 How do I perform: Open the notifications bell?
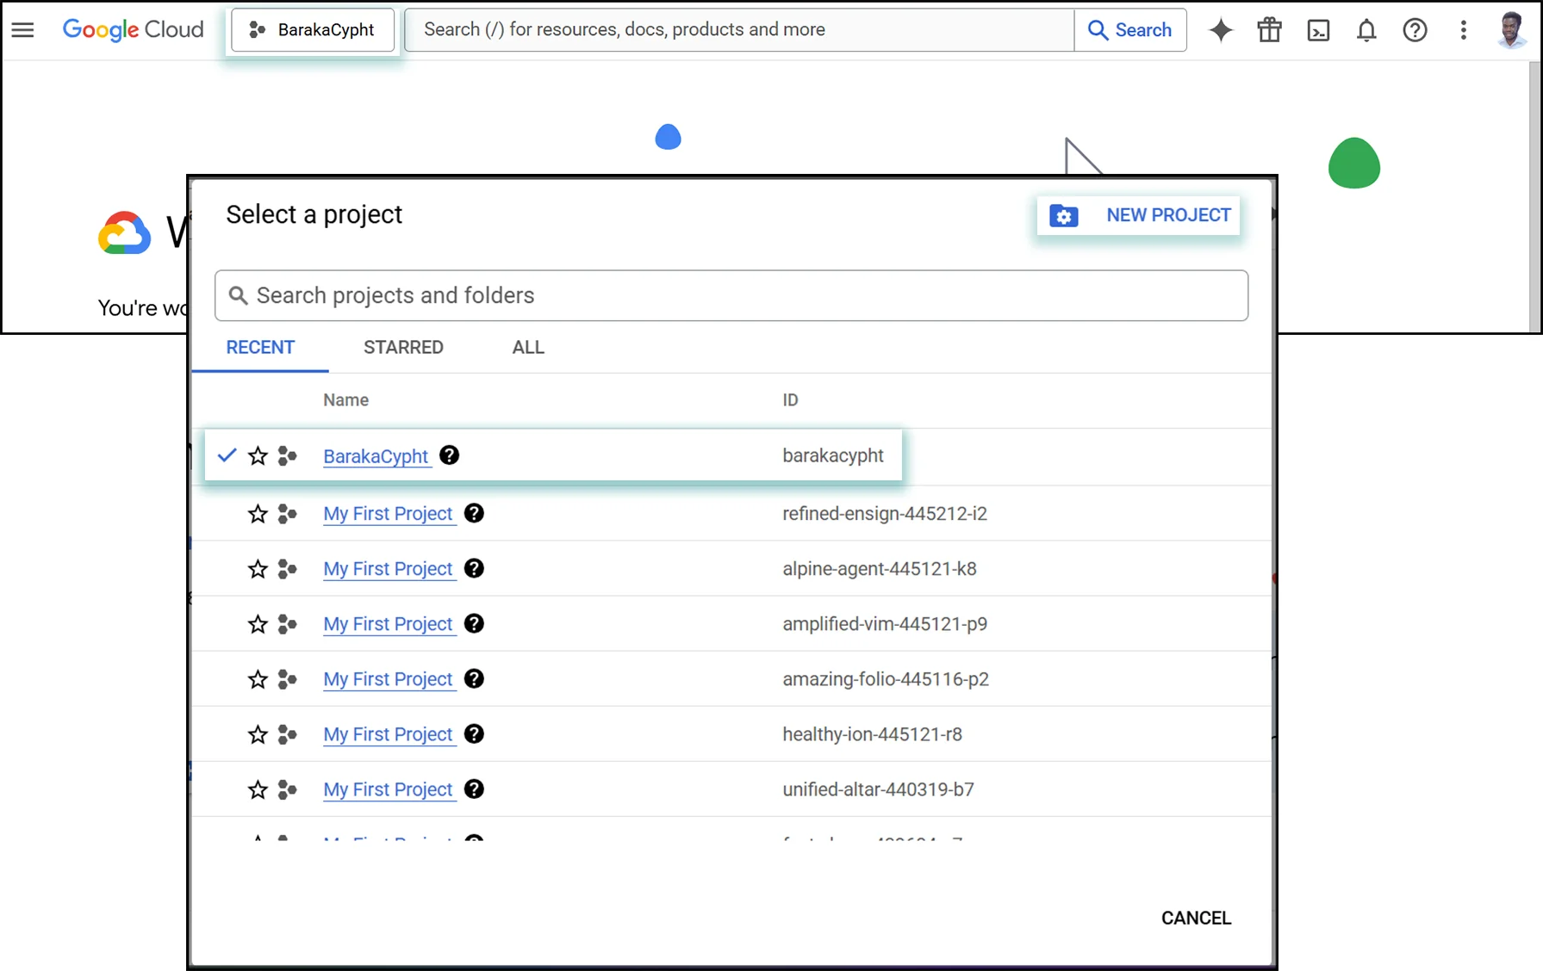coord(1366,30)
